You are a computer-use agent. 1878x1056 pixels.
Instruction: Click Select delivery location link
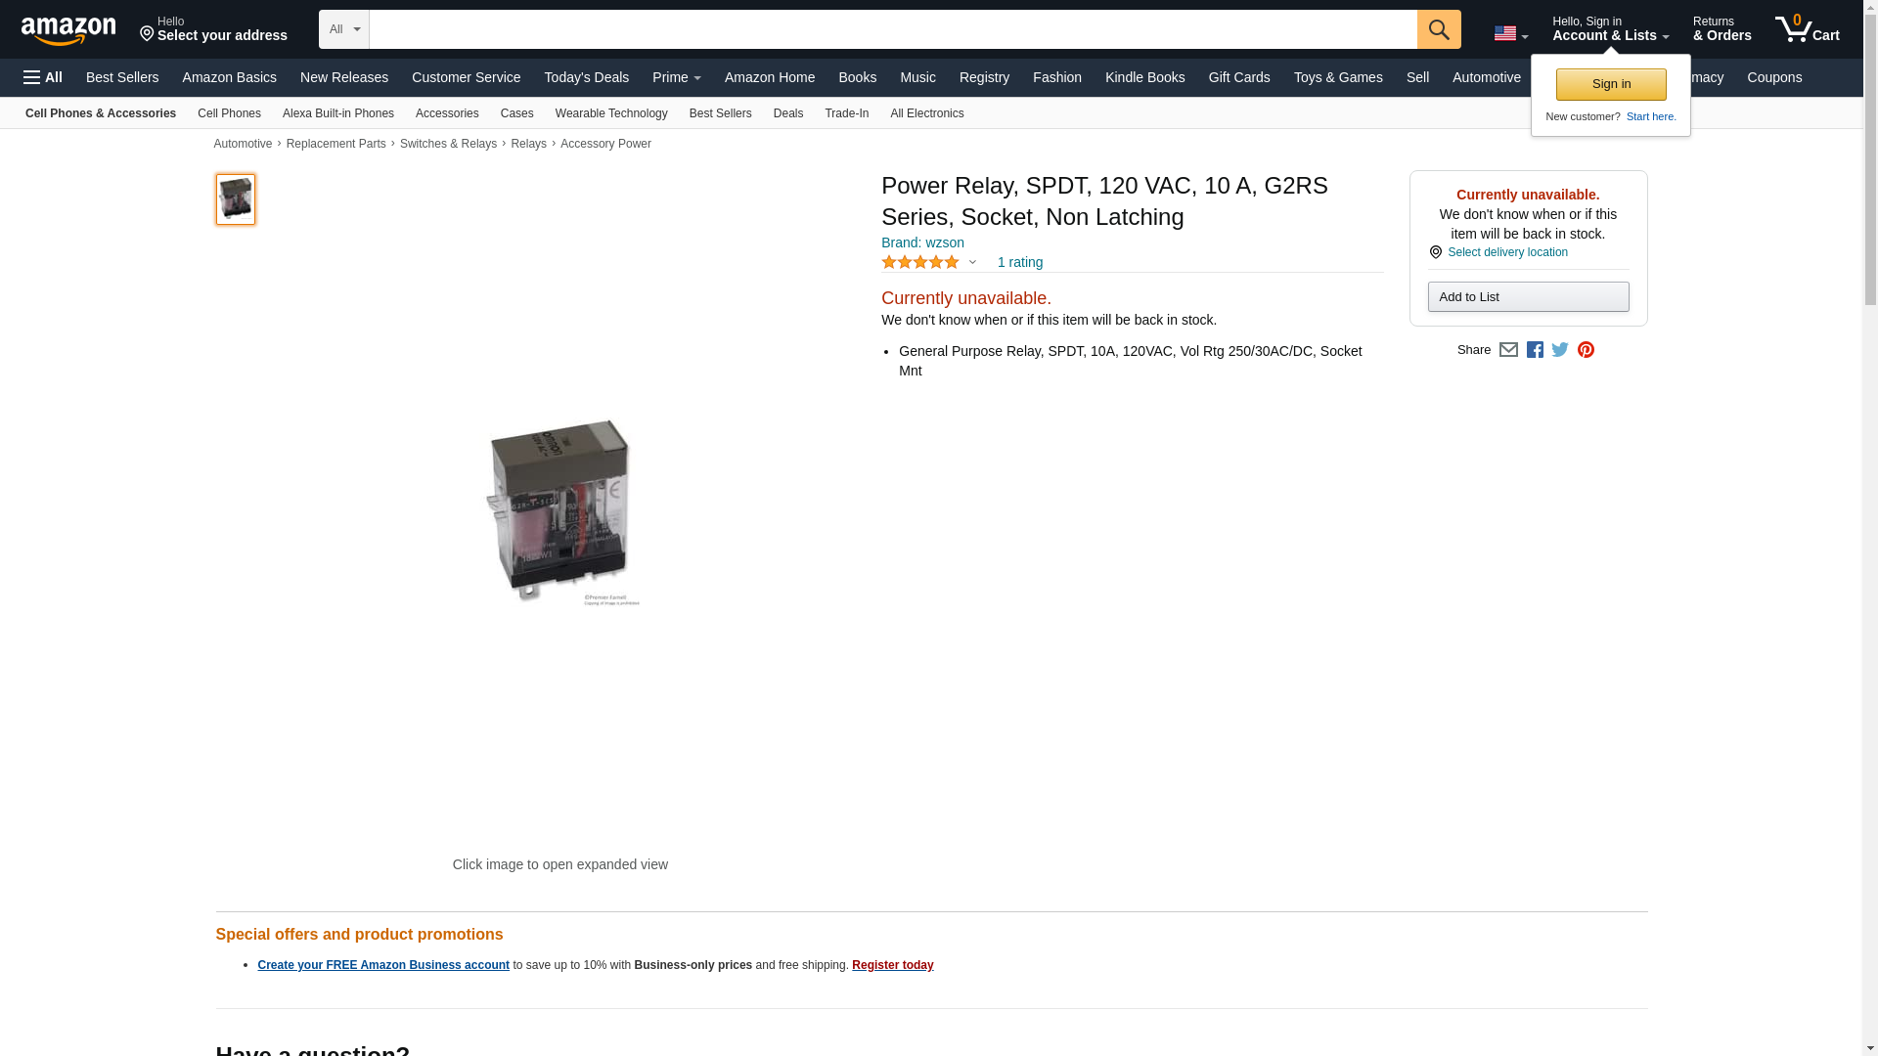point(1507,252)
